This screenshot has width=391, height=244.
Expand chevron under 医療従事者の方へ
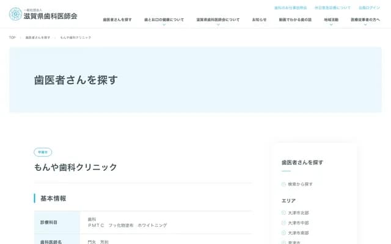pyautogui.click(x=365, y=24)
